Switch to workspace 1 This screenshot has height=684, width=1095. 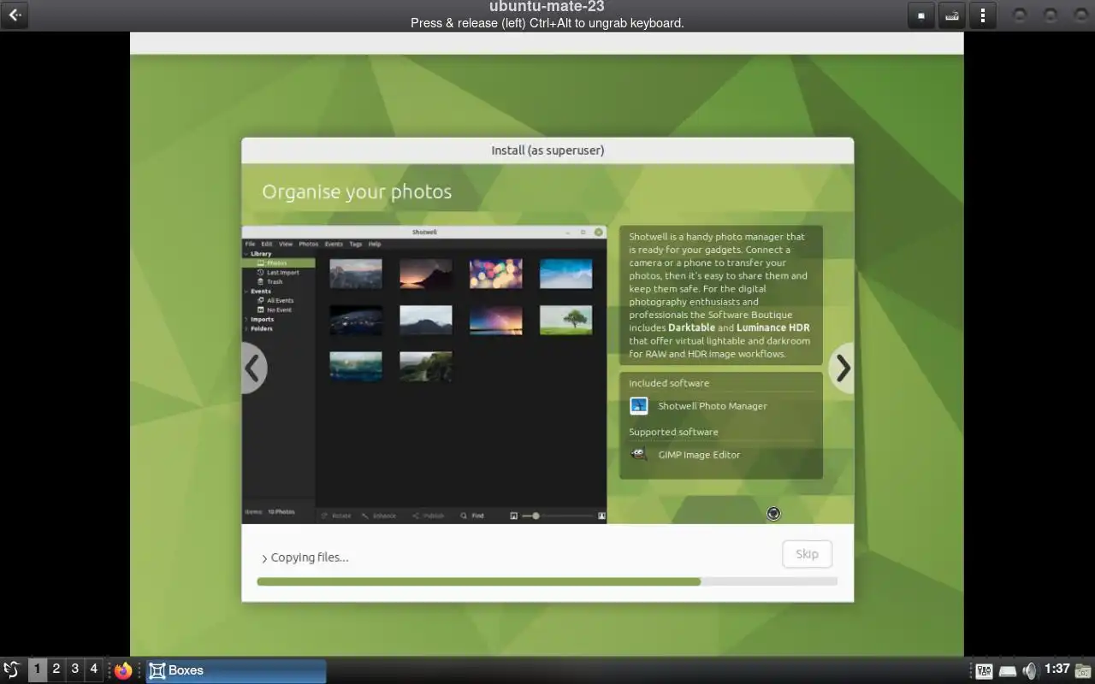point(38,669)
